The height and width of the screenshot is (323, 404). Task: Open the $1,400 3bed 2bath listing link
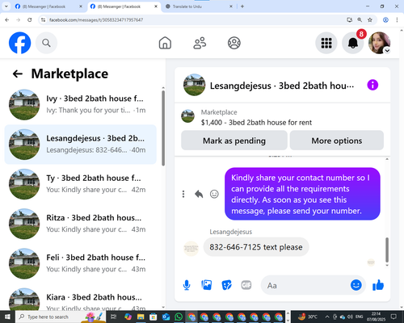pos(256,123)
